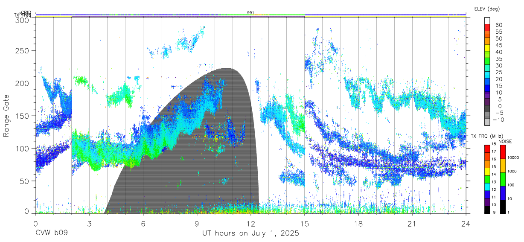Click the '100' label on the NOISE legend
This screenshot has width=524, height=242.
point(511,185)
